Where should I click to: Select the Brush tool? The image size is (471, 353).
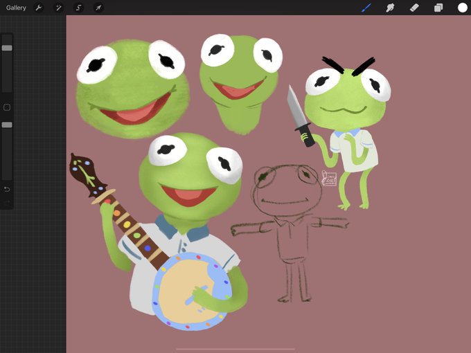[x=366, y=8]
